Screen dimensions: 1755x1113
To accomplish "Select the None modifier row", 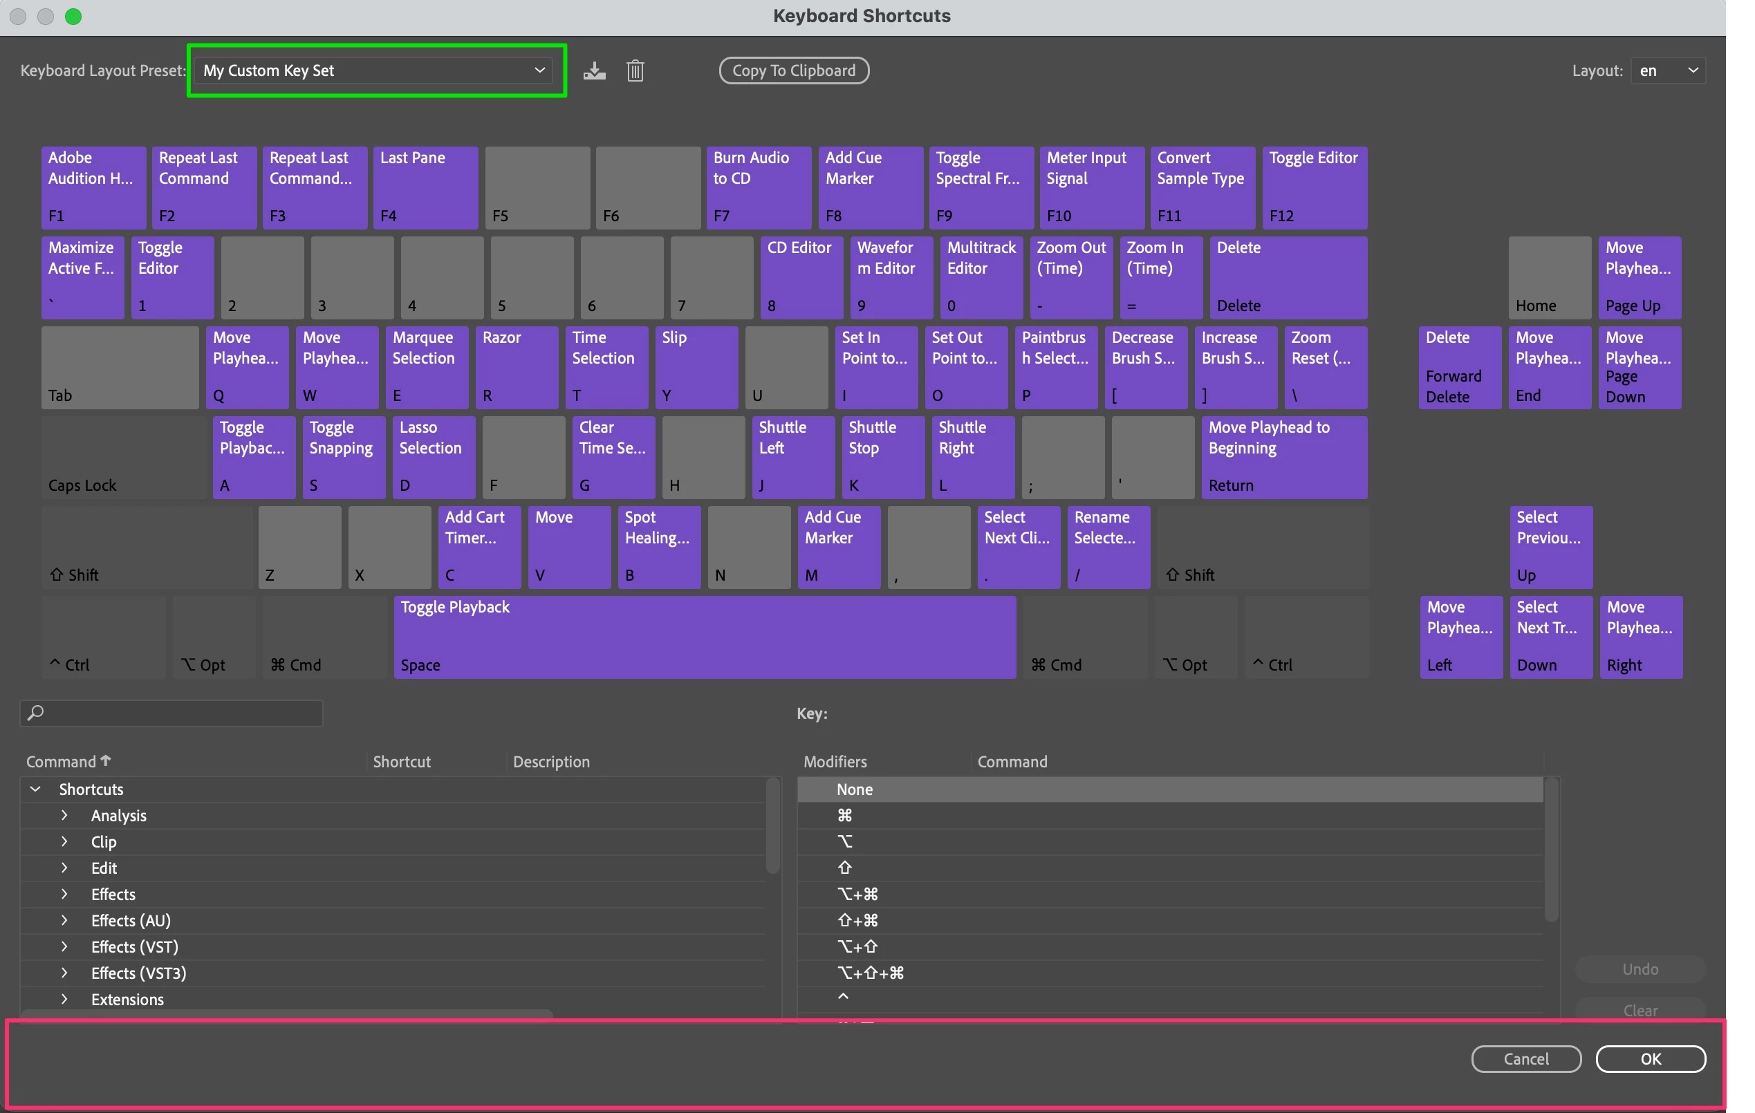I will coord(854,789).
